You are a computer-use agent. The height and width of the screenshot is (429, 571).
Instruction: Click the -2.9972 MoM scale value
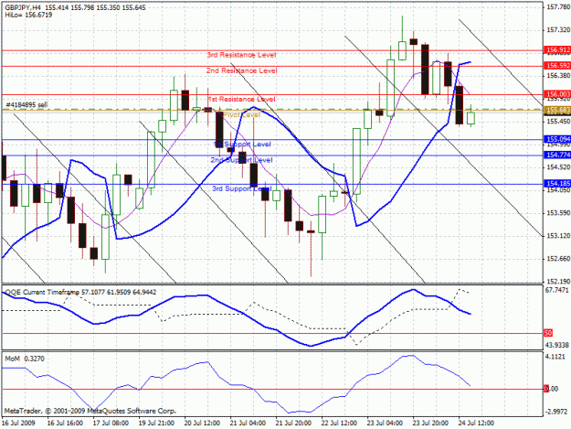[556, 412]
